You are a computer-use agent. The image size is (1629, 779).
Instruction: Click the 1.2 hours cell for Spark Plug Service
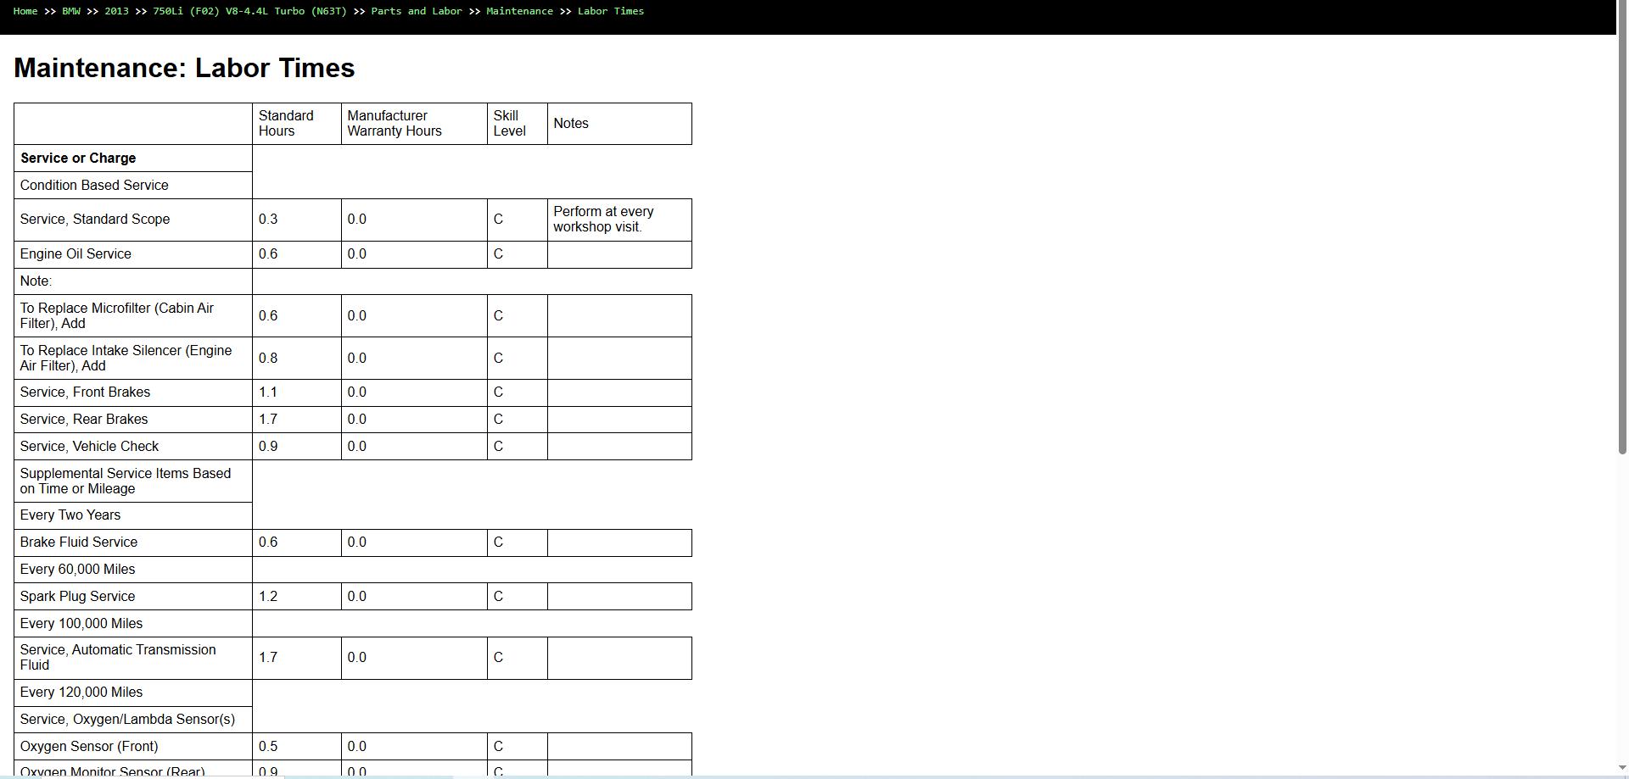coord(297,597)
